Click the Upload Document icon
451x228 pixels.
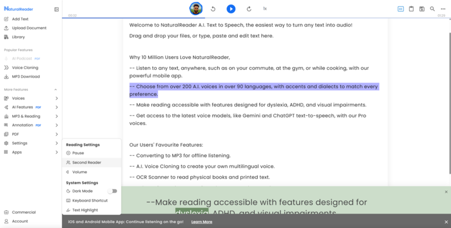click(x=6, y=28)
